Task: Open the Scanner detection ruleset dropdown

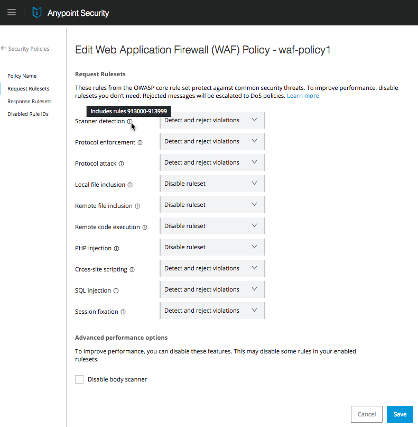Action: [x=211, y=120]
